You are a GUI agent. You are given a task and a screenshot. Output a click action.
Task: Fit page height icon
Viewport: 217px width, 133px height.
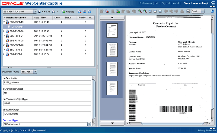point(155,11)
